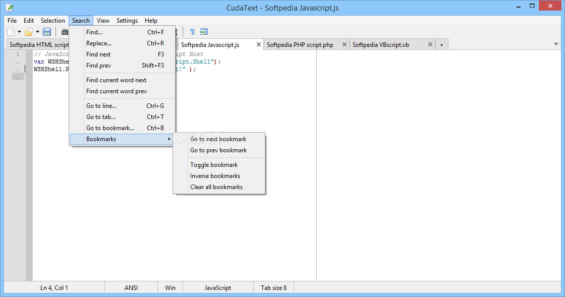This screenshot has width=565, height=297.
Task: Click the Save floppy disk icon
Action: click(47, 32)
